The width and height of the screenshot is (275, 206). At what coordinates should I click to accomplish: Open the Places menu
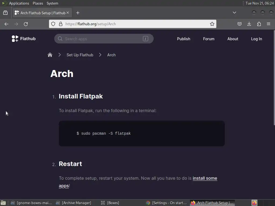click(38, 3)
